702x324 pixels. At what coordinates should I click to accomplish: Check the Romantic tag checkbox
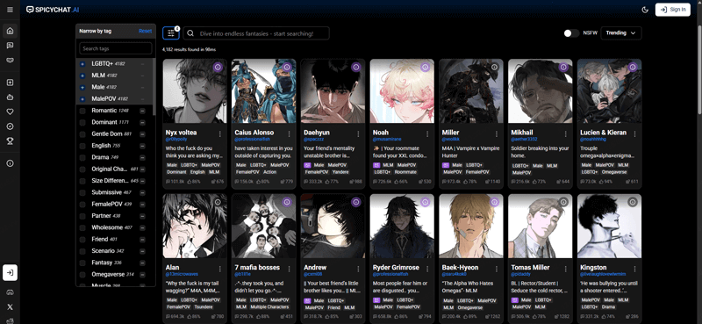(x=82, y=111)
